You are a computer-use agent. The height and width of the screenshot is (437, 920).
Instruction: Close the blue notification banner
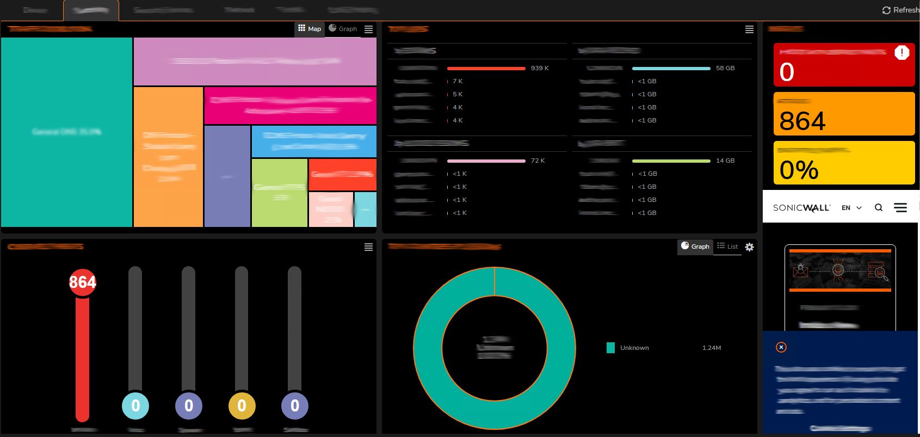pos(781,347)
